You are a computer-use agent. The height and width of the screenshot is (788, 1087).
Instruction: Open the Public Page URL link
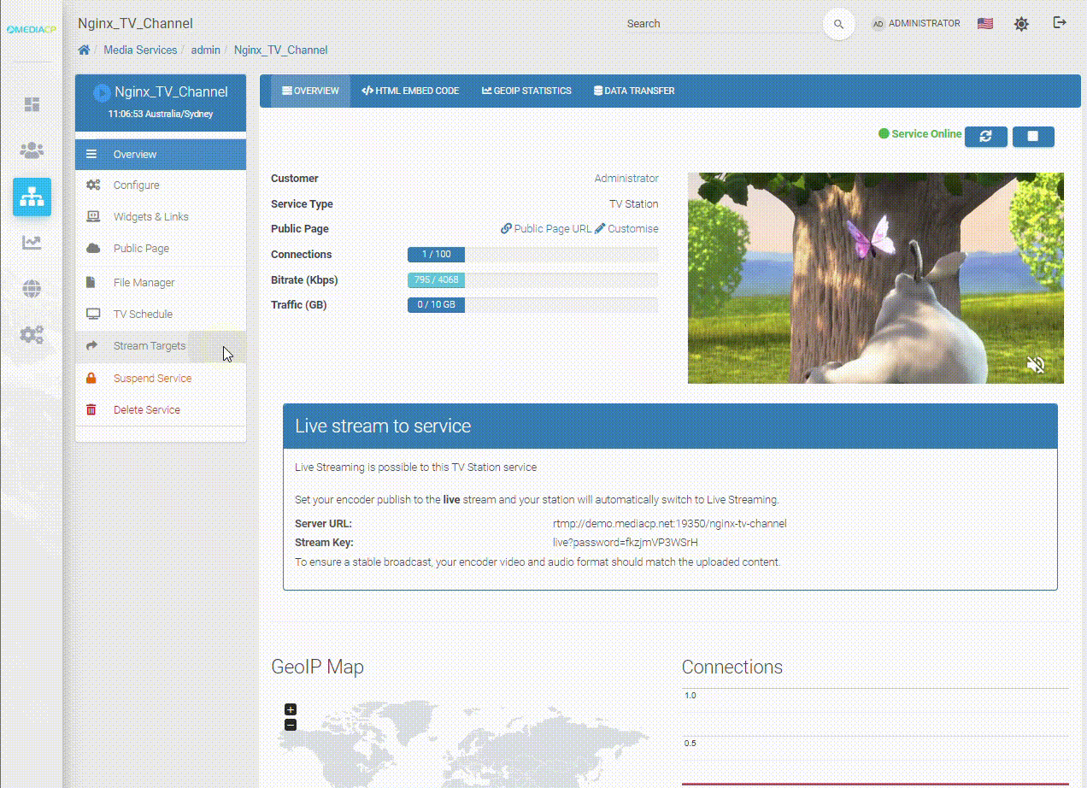point(546,229)
